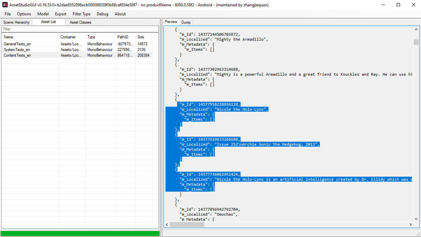This screenshot has width=421, height=237.
Task: Click the green progress bar
Action: pos(80,233)
